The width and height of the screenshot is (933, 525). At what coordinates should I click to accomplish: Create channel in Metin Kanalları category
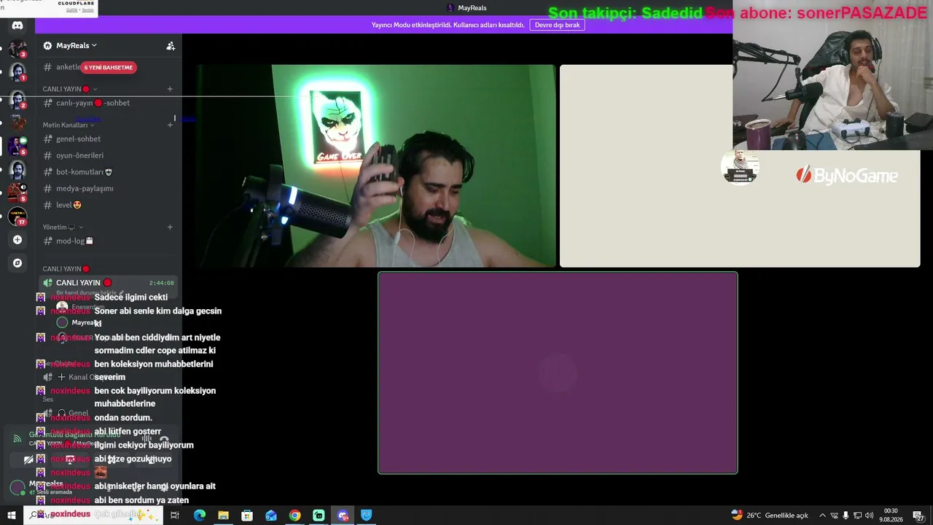[x=170, y=125]
